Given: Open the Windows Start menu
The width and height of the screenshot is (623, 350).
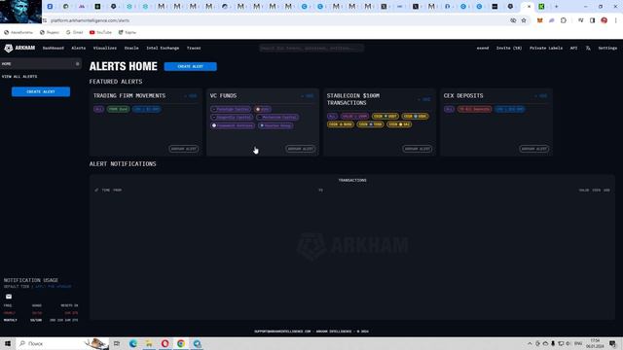Looking at the screenshot, I should point(8,343).
